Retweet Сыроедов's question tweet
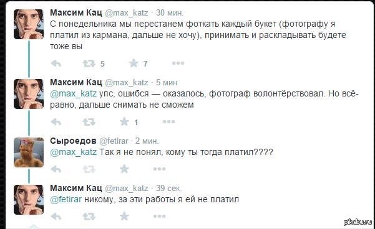Viewport: 375px width, 229px height. click(x=89, y=169)
